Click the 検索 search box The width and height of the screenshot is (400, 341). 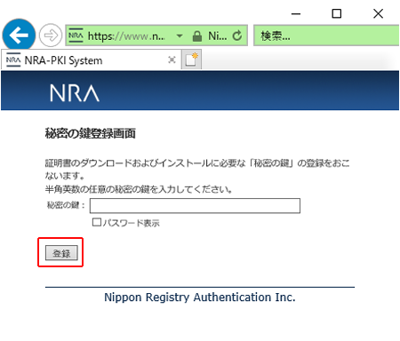pos(326,36)
